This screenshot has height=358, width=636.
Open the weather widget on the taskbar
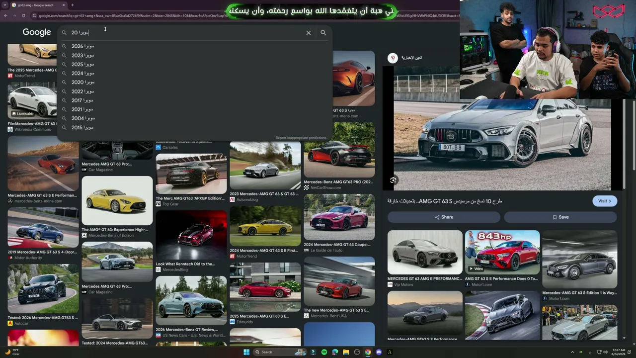coord(12,352)
